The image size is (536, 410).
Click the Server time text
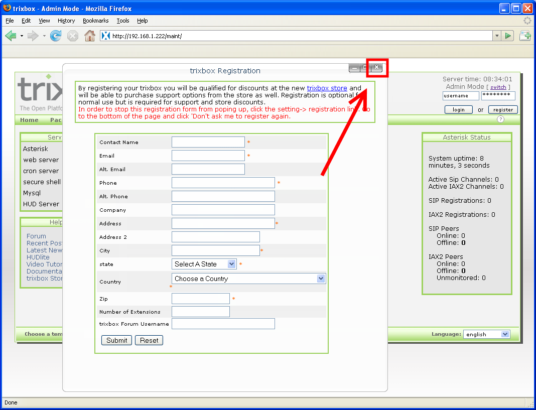477,79
